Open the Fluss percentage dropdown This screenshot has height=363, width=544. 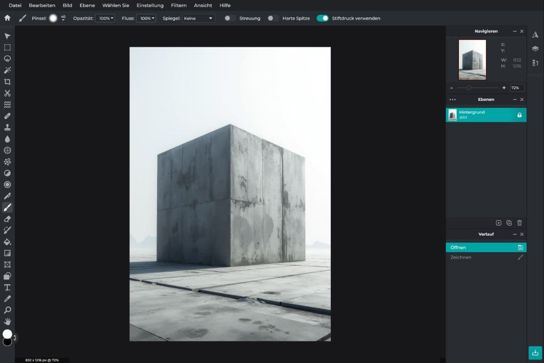coord(146,18)
